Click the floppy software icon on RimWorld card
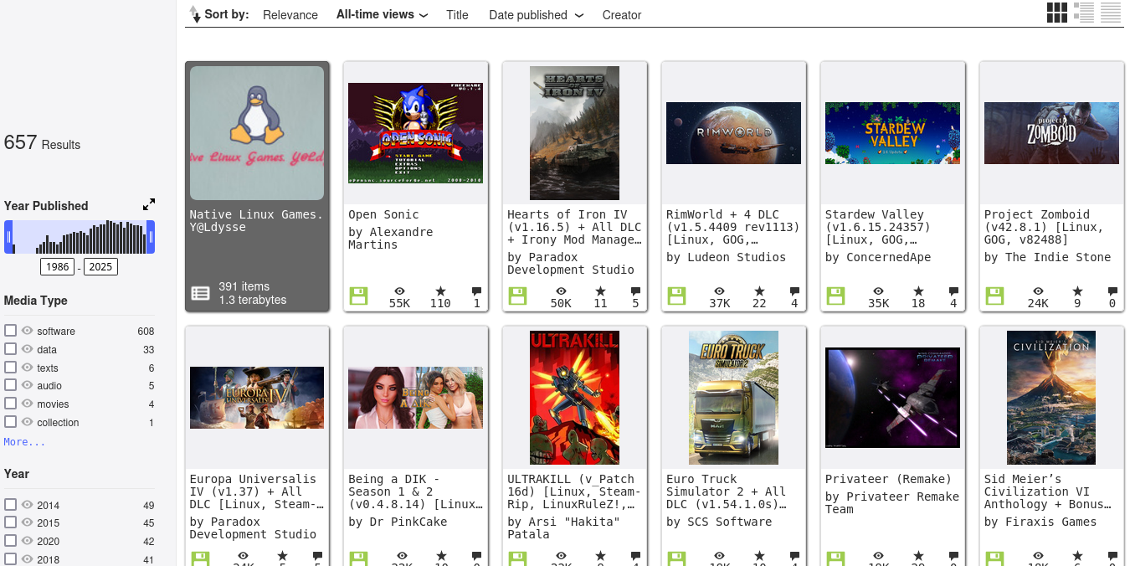Screen dimensions: 1130x566 pos(676,296)
